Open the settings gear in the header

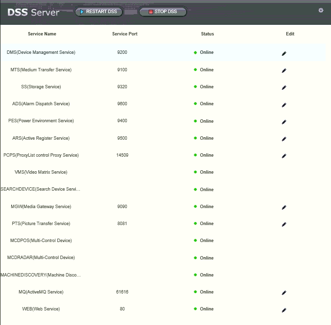(x=321, y=10)
